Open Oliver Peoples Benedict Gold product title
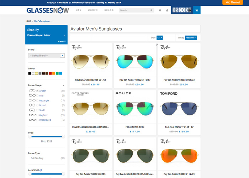The width and height of the screenshot is (249, 178). (x=90, y=127)
